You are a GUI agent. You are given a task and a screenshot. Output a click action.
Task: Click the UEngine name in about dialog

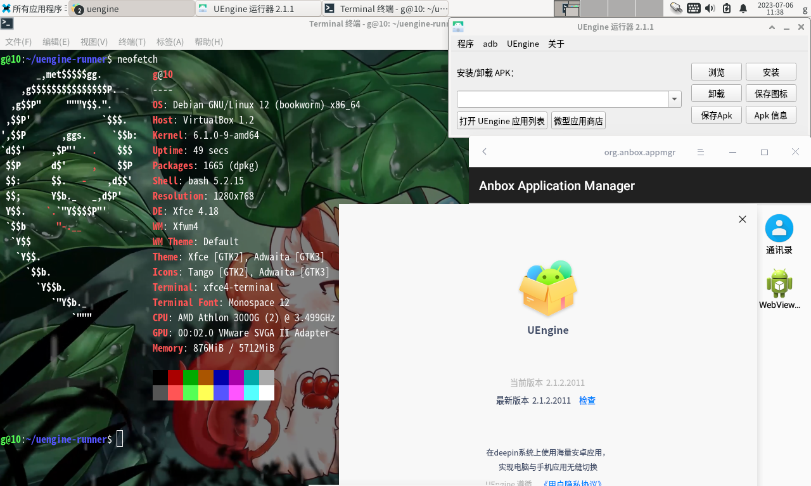click(x=548, y=330)
